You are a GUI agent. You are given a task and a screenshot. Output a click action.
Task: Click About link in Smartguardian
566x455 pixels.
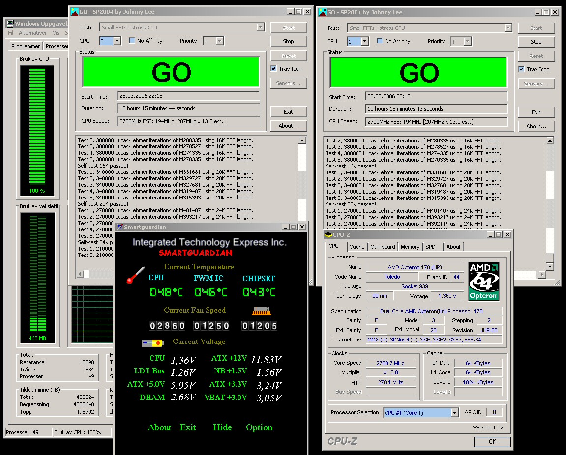click(x=159, y=427)
